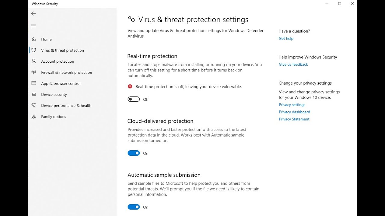This screenshot has height=216, width=385.
Task: Open the Privacy settings link
Action: [292, 105]
